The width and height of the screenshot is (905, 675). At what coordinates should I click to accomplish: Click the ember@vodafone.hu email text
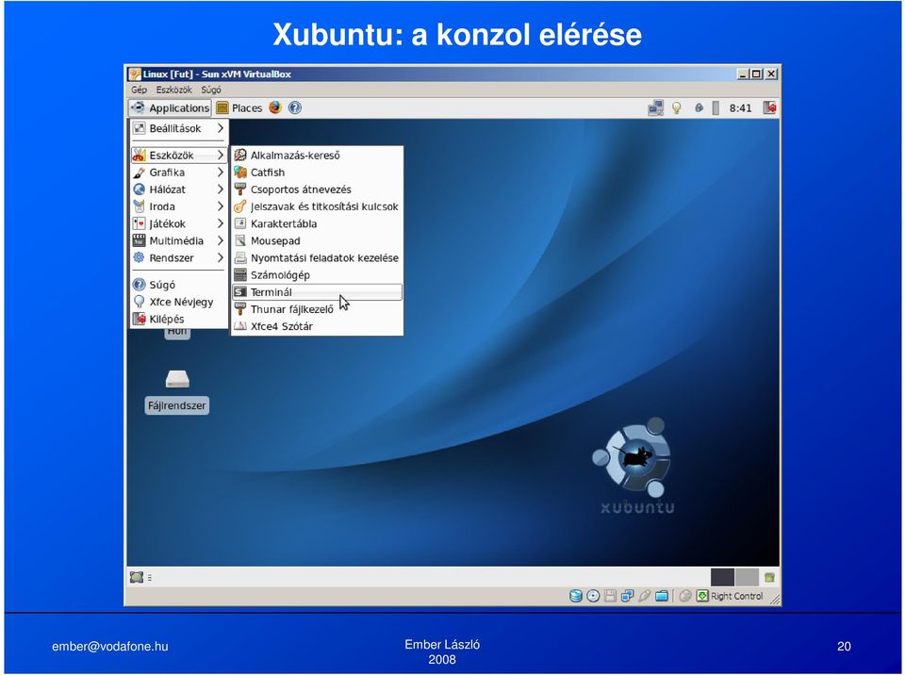pyautogui.click(x=110, y=646)
